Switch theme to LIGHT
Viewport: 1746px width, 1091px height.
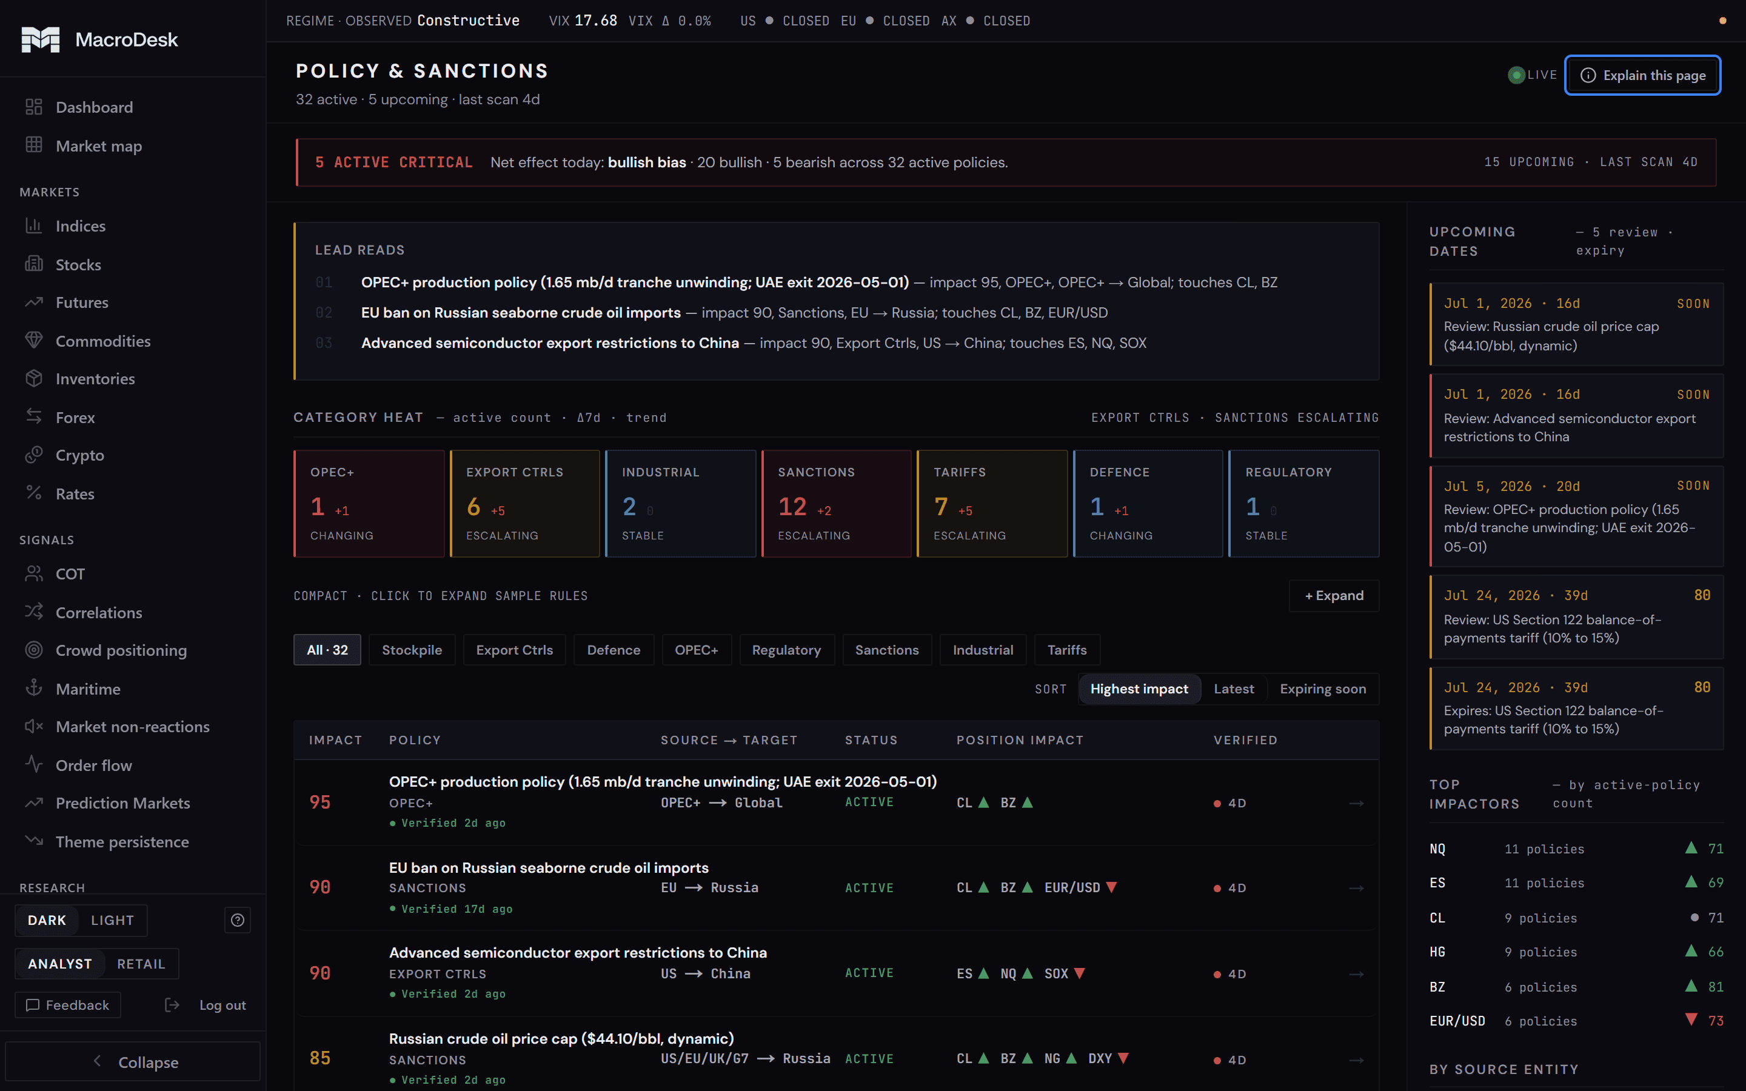coord(113,920)
